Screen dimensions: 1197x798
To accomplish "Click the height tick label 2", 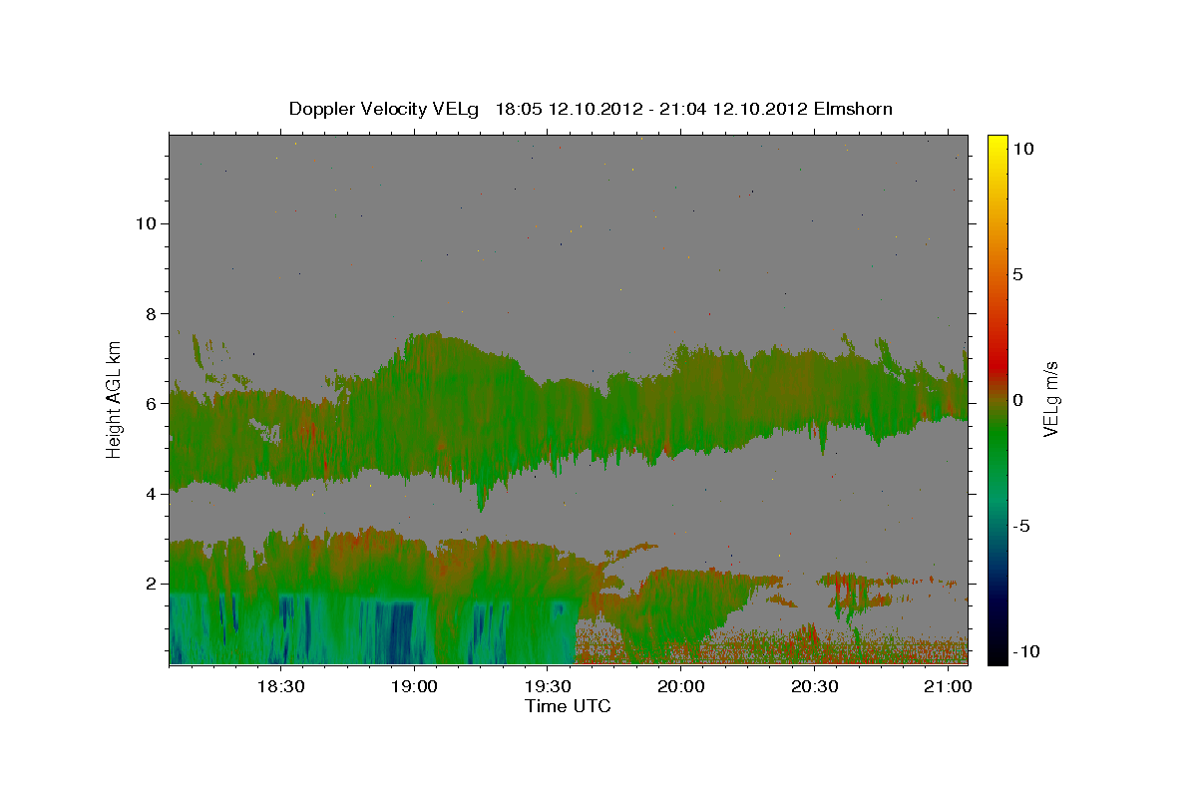I will pyautogui.click(x=152, y=584).
